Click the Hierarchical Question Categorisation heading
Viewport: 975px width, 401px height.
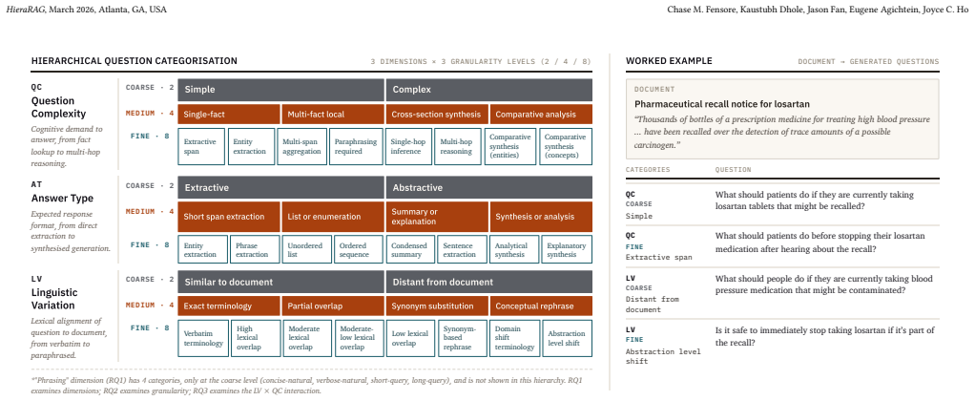[135, 61]
